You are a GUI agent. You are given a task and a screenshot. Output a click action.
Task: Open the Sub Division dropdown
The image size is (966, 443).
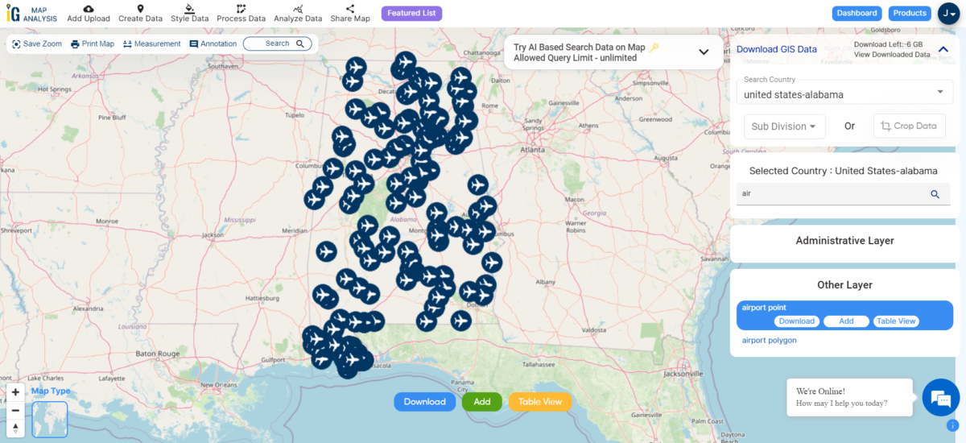pos(784,126)
